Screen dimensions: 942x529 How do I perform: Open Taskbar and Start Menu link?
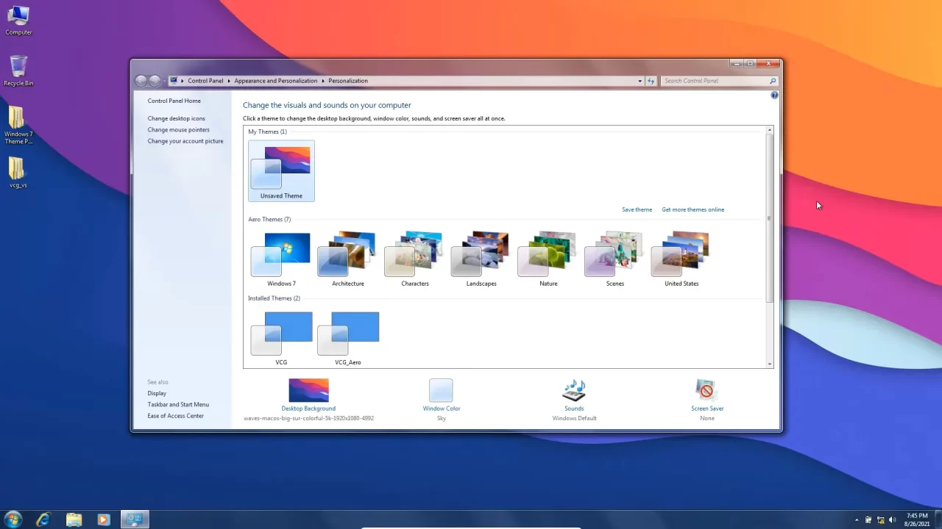(x=178, y=404)
